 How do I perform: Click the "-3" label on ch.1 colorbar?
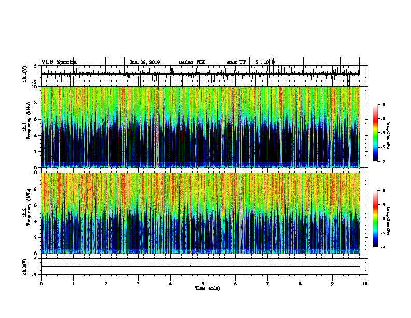[x=382, y=104]
